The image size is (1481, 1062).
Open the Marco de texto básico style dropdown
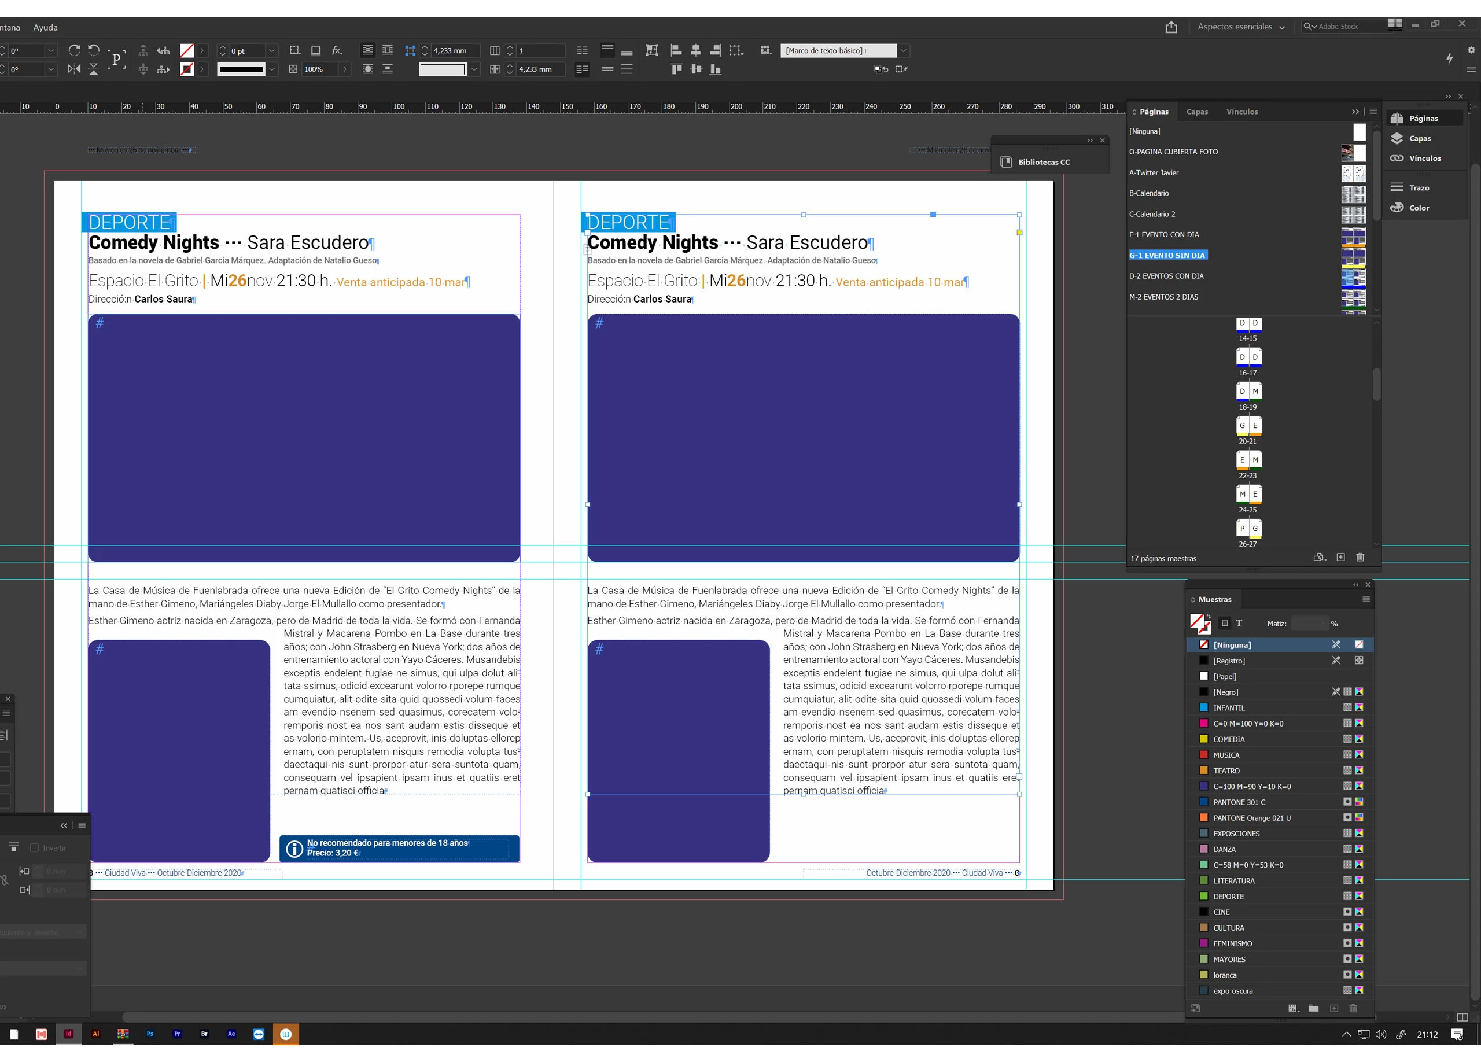pos(903,50)
